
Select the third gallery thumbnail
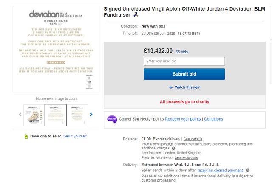(x=77, y=115)
